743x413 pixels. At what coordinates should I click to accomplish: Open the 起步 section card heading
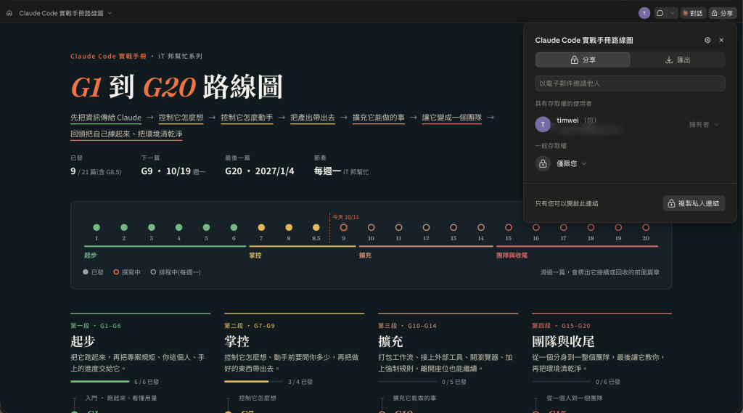coord(83,341)
